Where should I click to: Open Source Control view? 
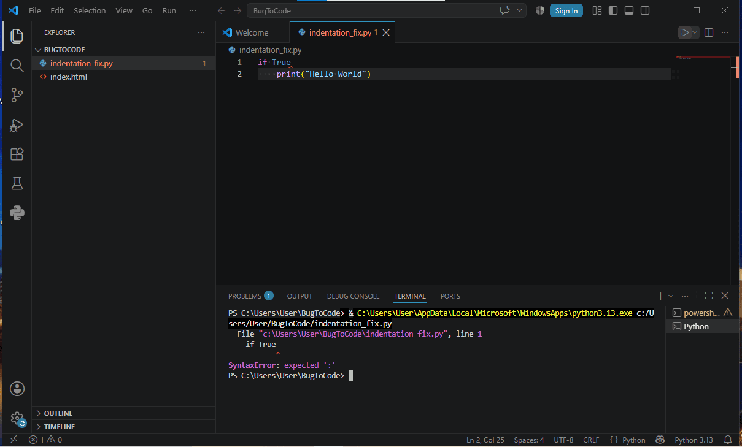click(x=17, y=95)
